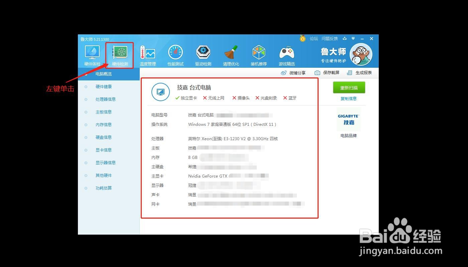Open the 论坛 forum link
468x267 pixels.
tap(314, 39)
